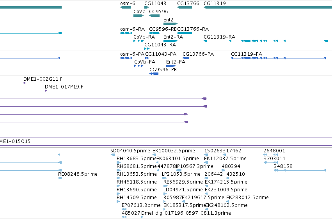332x219 pixels.
Task: Click the CG11319-PA protein label
Action: coord(247,54)
